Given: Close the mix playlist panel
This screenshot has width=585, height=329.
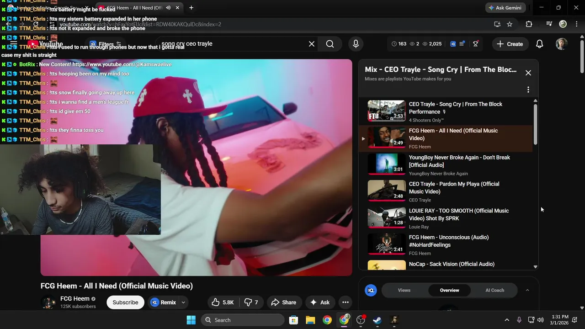Looking at the screenshot, I should coord(528,73).
